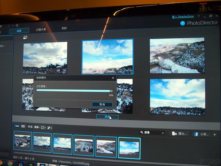Click the PhotoDirector upload arrow icon
This screenshot has height=166, width=221.
(x=183, y=23)
